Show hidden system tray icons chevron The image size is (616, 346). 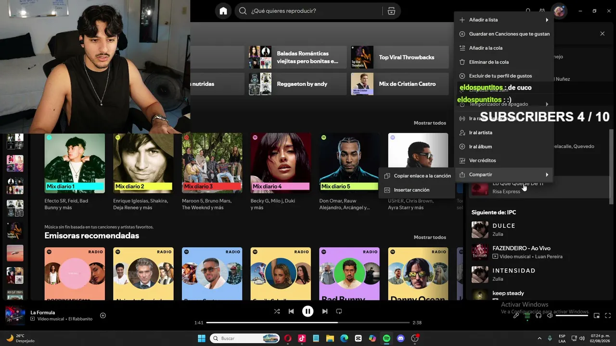click(539, 338)
